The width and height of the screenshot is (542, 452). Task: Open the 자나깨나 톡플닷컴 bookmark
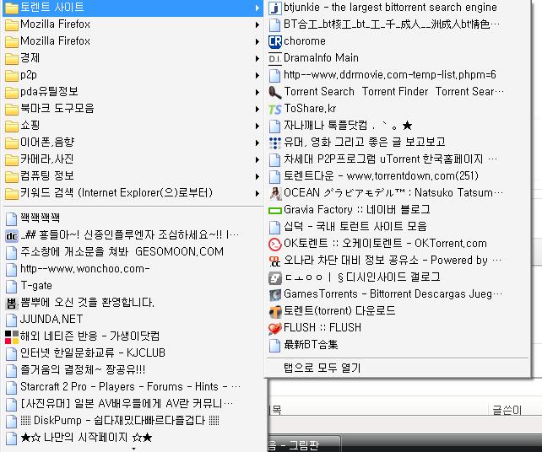pos(398,126)
